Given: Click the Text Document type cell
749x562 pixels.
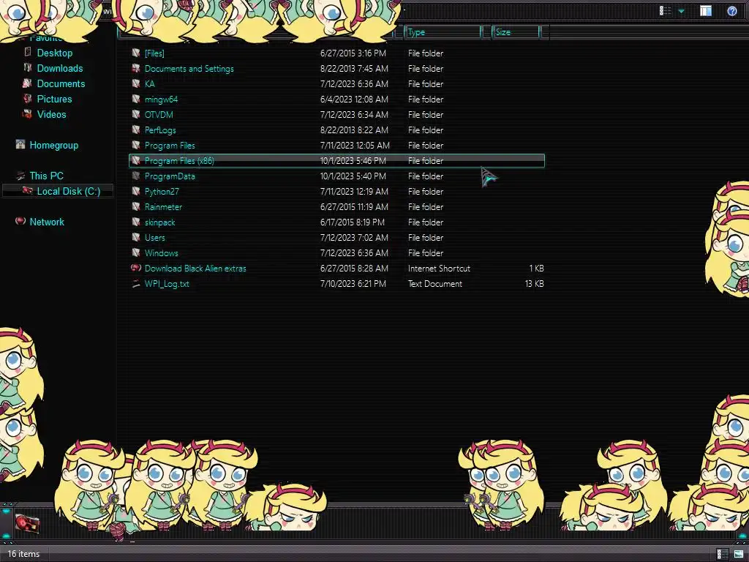Looking at the screenshot, I should point(434,284).
